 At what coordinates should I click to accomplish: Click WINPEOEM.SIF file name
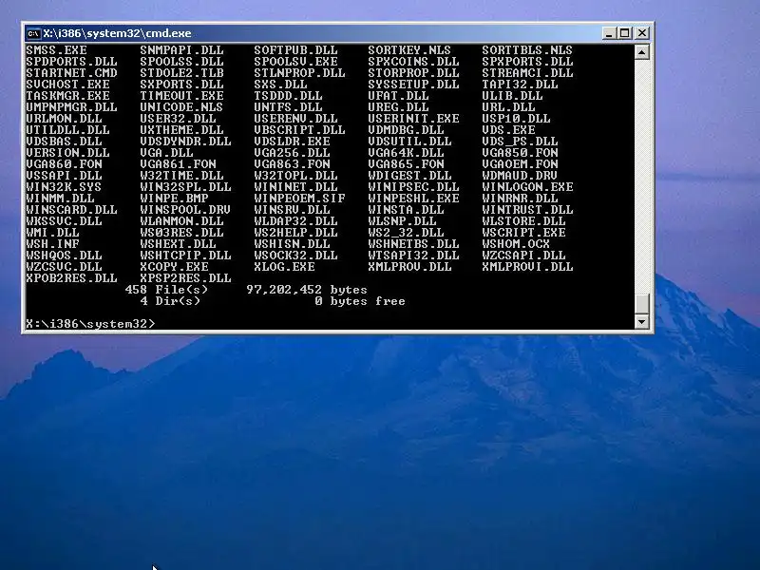click(x=299, y=199)
